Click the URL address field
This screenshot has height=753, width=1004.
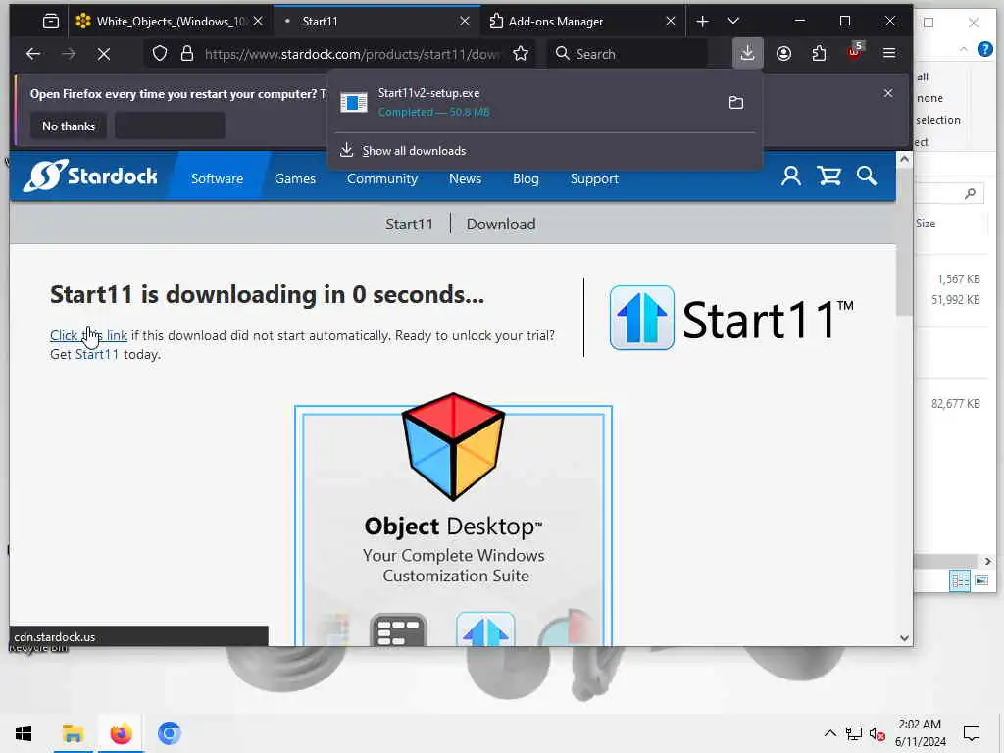[x=352, y=54]
